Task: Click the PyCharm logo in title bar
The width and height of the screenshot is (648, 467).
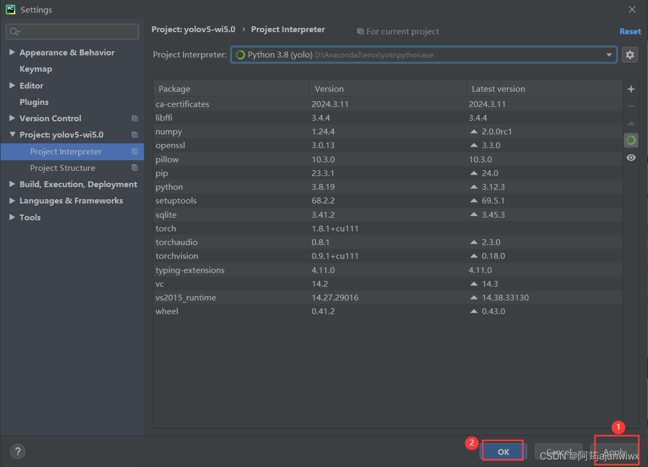Action: pos(10,9)
